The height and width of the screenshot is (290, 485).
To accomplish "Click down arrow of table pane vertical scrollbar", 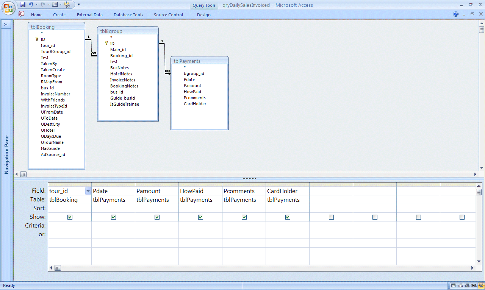I will point(482,168).
